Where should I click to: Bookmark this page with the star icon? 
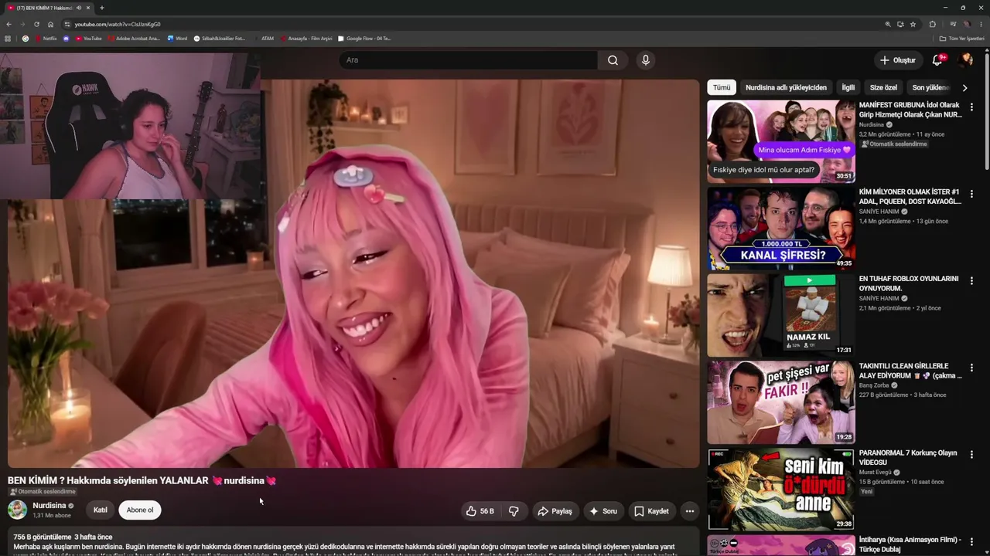(913, 24)
